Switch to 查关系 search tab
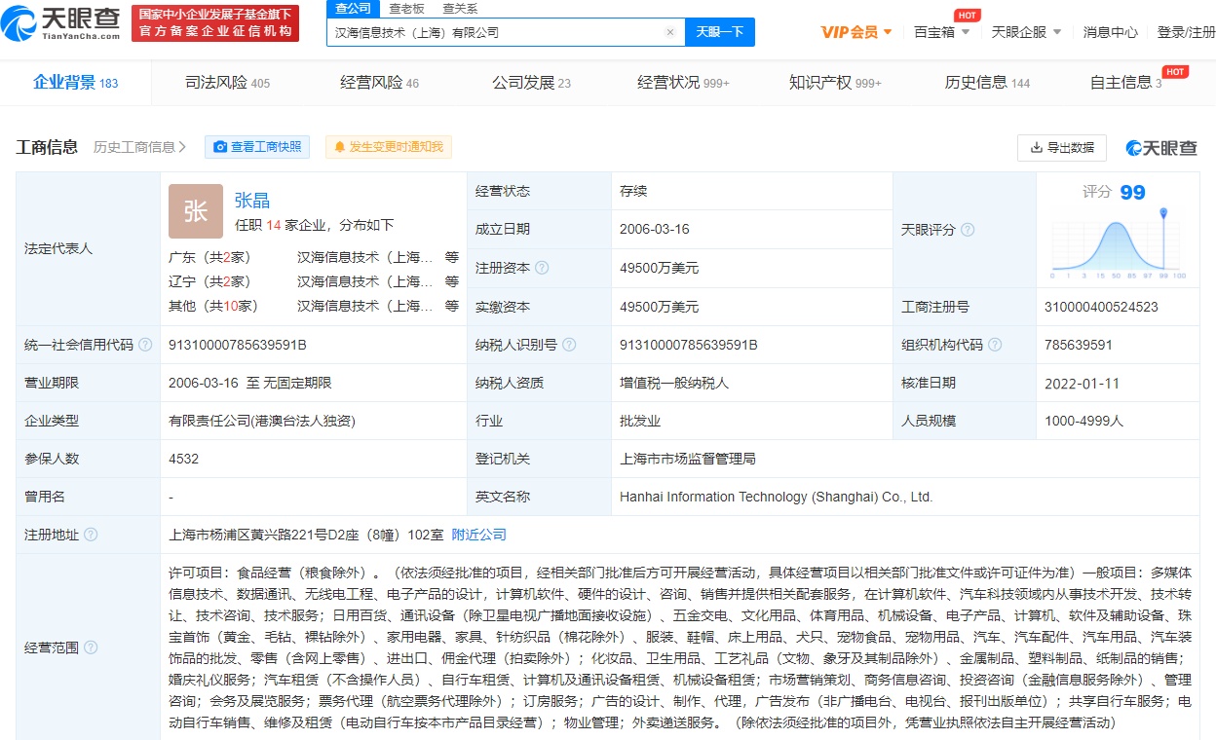 [x=460, y=8]
